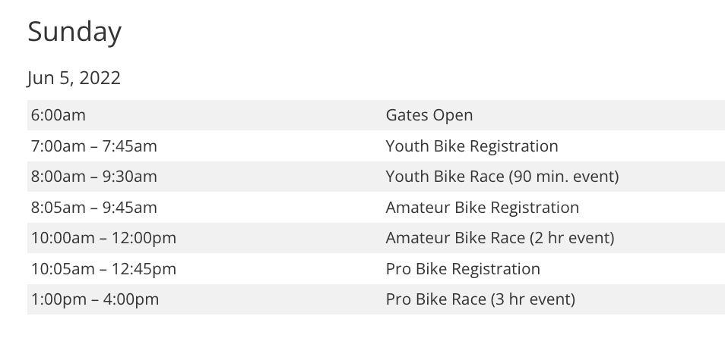
Task: Click the Youth Bike Registration entry
Action: (471, 146)
